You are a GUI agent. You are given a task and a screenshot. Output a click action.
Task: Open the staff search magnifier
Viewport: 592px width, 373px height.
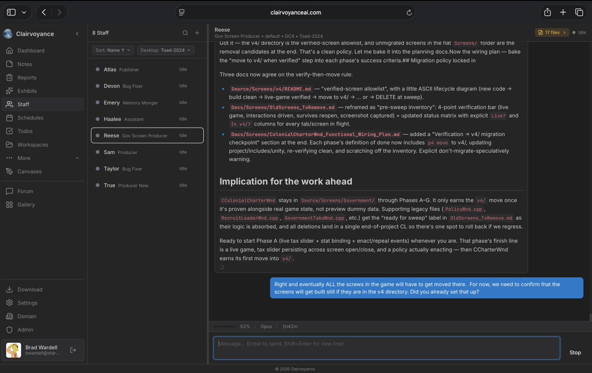(x=185, y=33)
